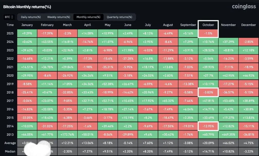Image resolution: width=259 pixels, height=156 pixels.
Task: Click the Time column header
Action: 10,25
